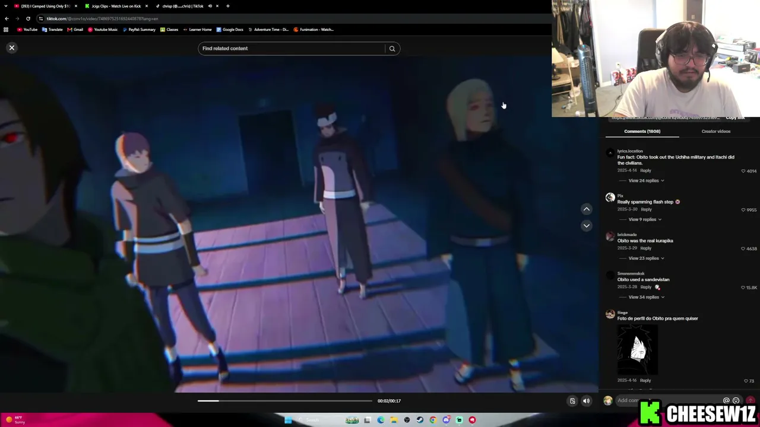Insert a mention with the @ icon
The height and width of the screenshot is (427, 760).
point(726,401)
